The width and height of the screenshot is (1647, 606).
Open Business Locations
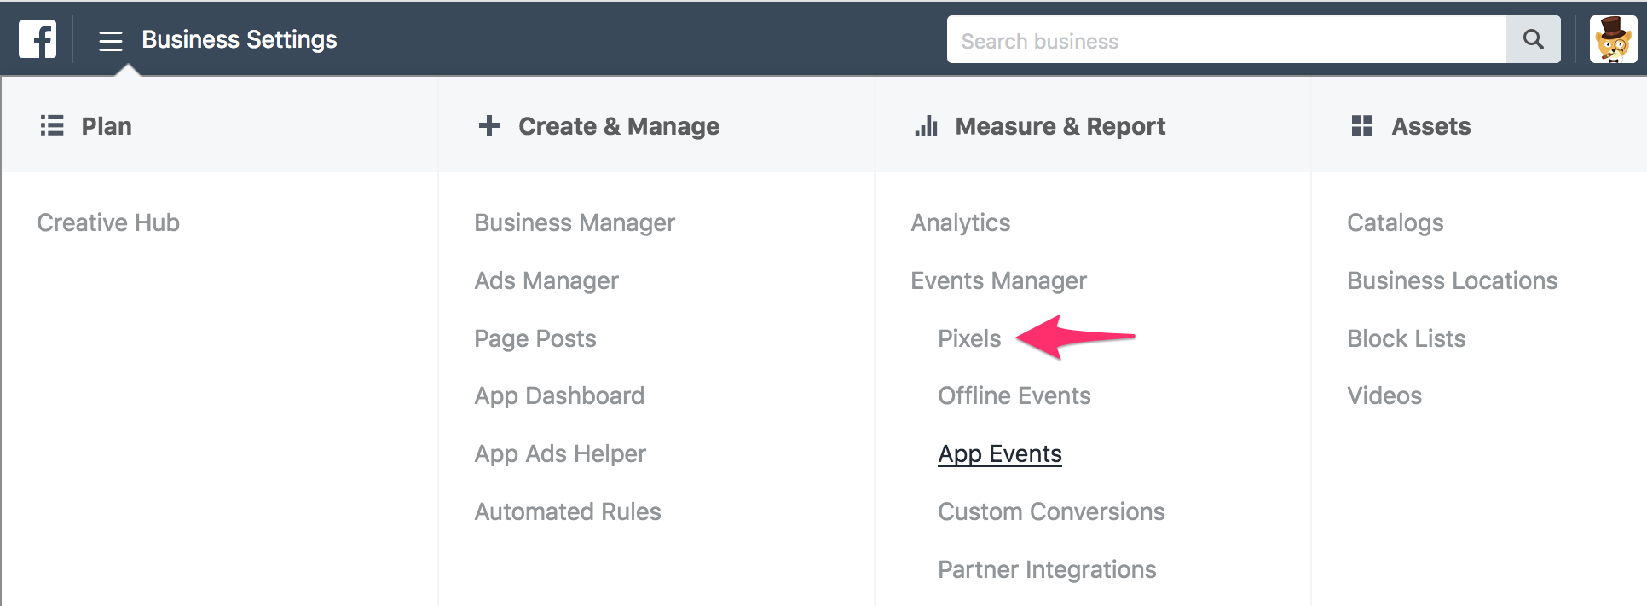coord(1453,280)
